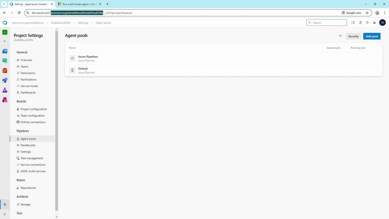
Task: Click the cloud icon of Azure Pipelines pool
Action: [72, 58]
